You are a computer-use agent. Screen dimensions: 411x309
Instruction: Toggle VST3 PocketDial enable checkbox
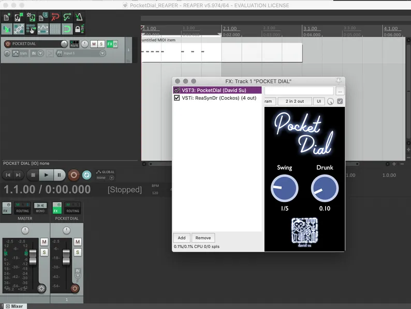tap(177, 90)
